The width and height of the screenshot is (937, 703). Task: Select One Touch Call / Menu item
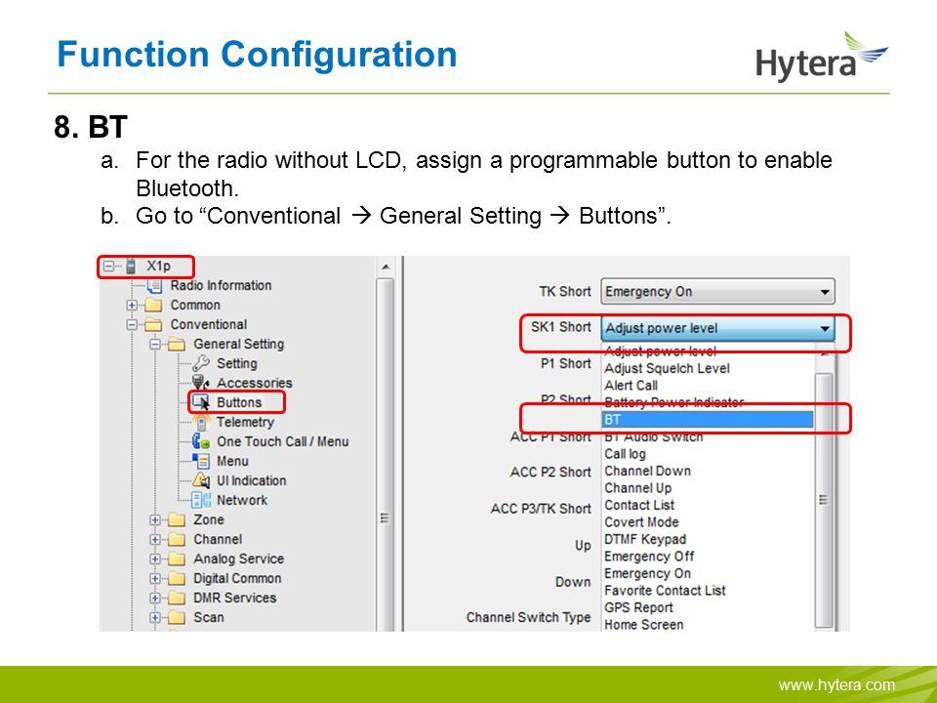coord(283,441)
